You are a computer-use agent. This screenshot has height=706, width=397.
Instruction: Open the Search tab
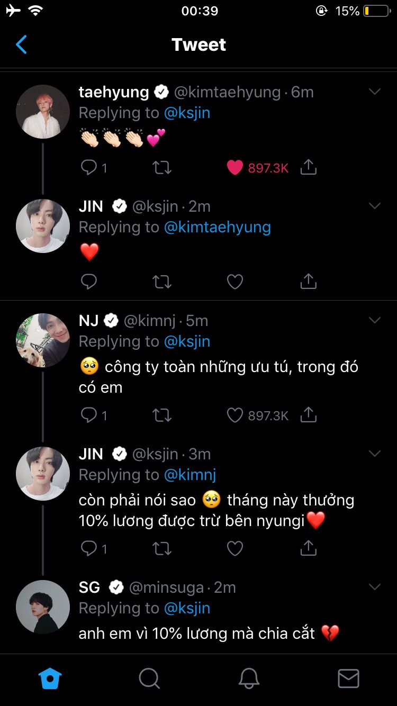[x=149, y=678]
